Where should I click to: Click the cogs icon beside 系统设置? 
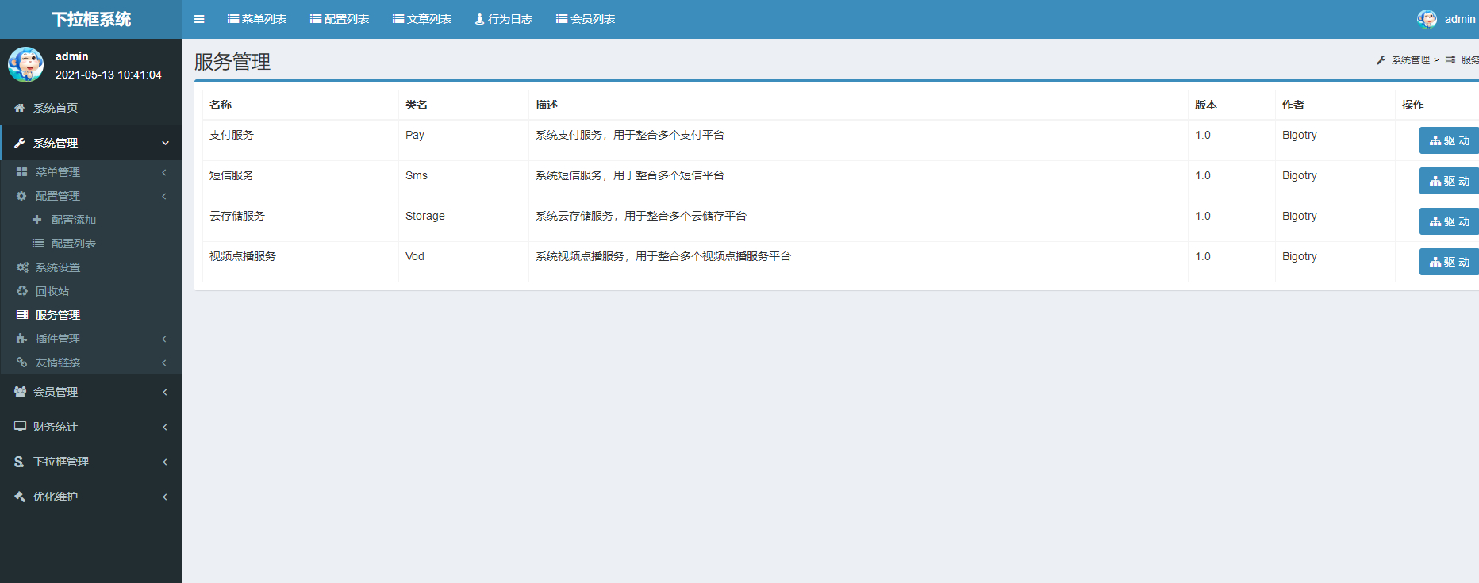22,267
